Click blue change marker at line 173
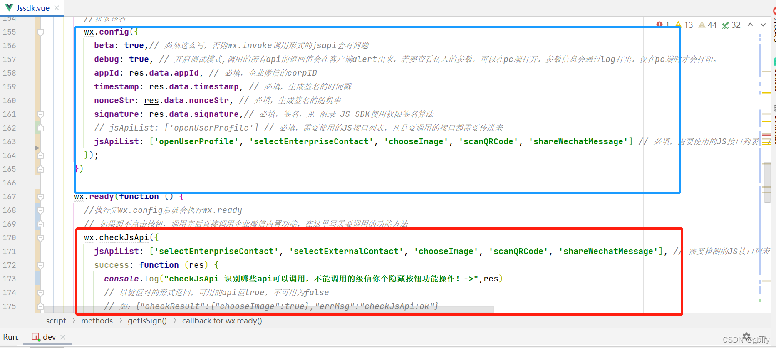The image size is (776, 348). pyautogui.click(x=37, y=279)
